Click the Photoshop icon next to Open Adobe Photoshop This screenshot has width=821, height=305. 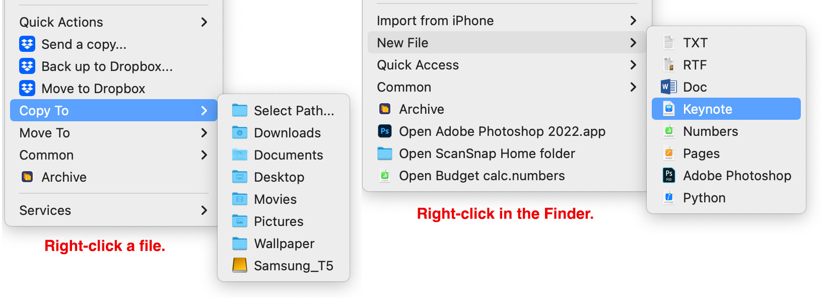pyautogui.click(x=385, y=131)
